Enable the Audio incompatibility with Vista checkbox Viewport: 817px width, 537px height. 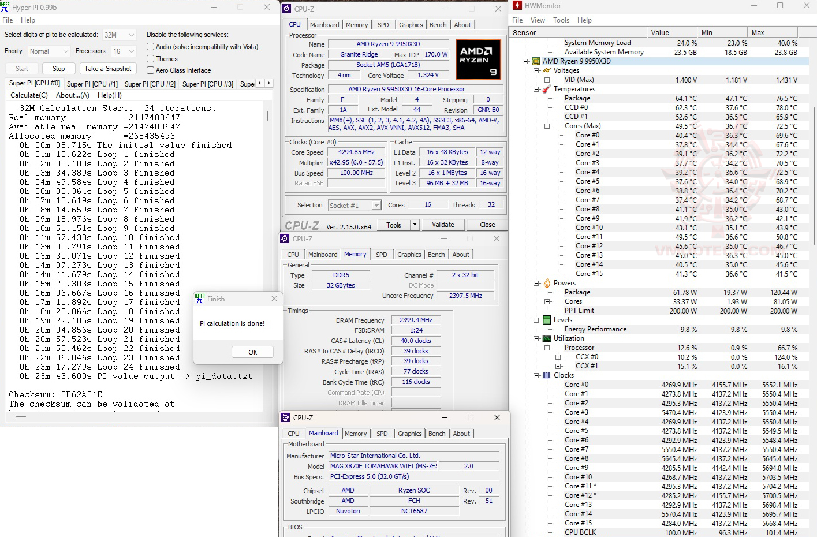point(151,47)
